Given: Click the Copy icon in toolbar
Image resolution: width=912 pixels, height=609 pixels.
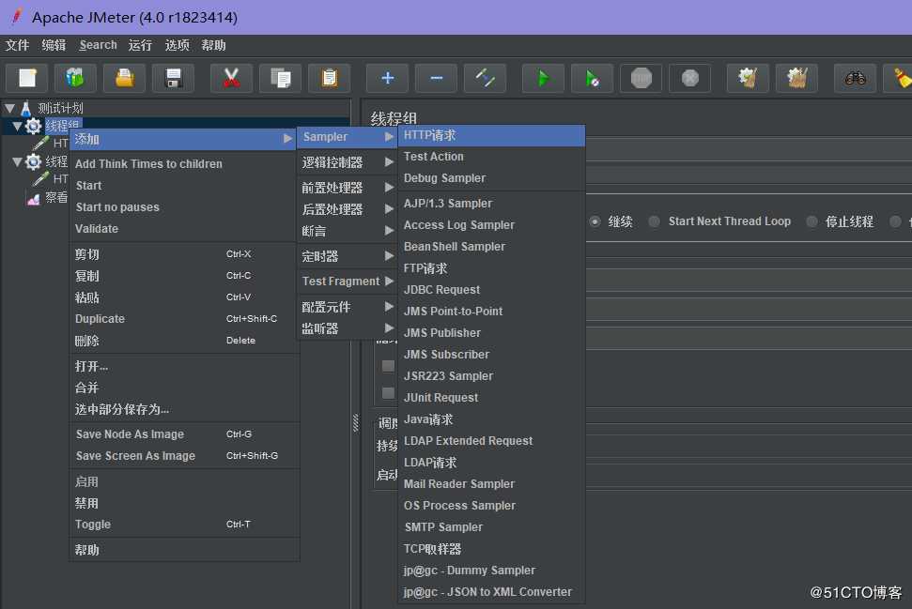Looking at the screenshot, I should coord(280,78).
